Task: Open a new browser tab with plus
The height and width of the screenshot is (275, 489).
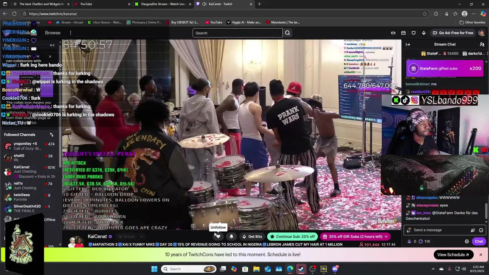Action: [x=259, y=4]
